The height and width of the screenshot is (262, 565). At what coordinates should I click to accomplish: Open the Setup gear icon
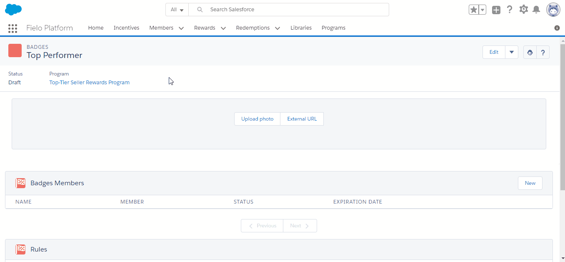[524, 9]
